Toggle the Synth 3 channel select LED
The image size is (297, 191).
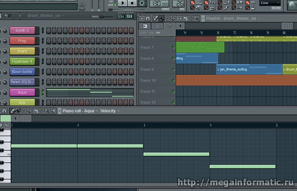(43, 31)
